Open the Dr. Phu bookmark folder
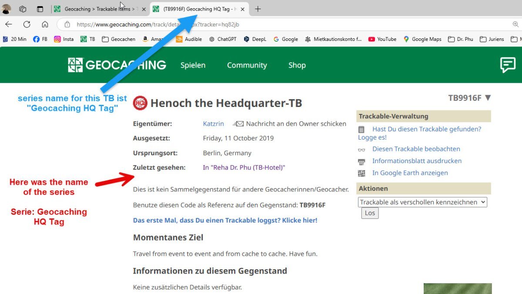The width and height of the screenshot is (522, 294). point(461,39)
